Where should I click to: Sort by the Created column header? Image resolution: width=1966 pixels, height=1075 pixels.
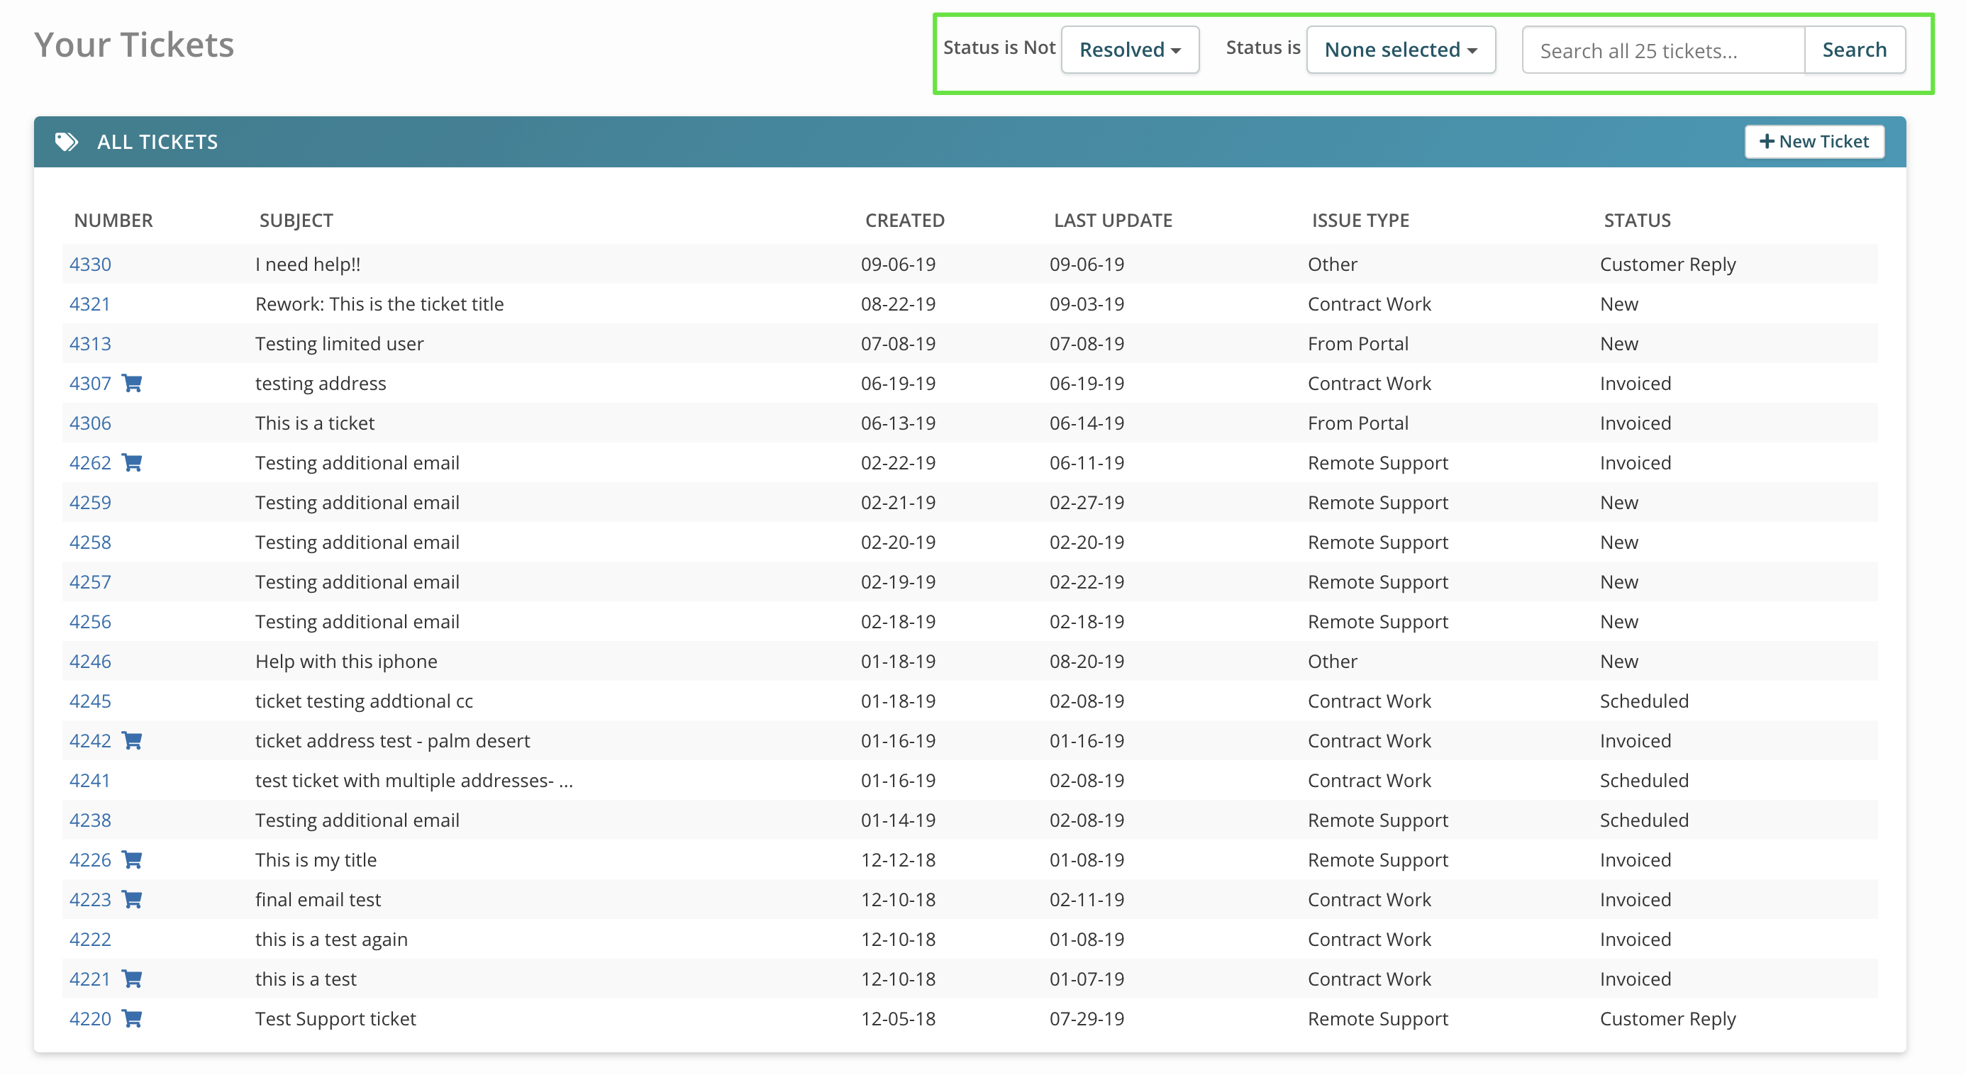coord(904,221)
